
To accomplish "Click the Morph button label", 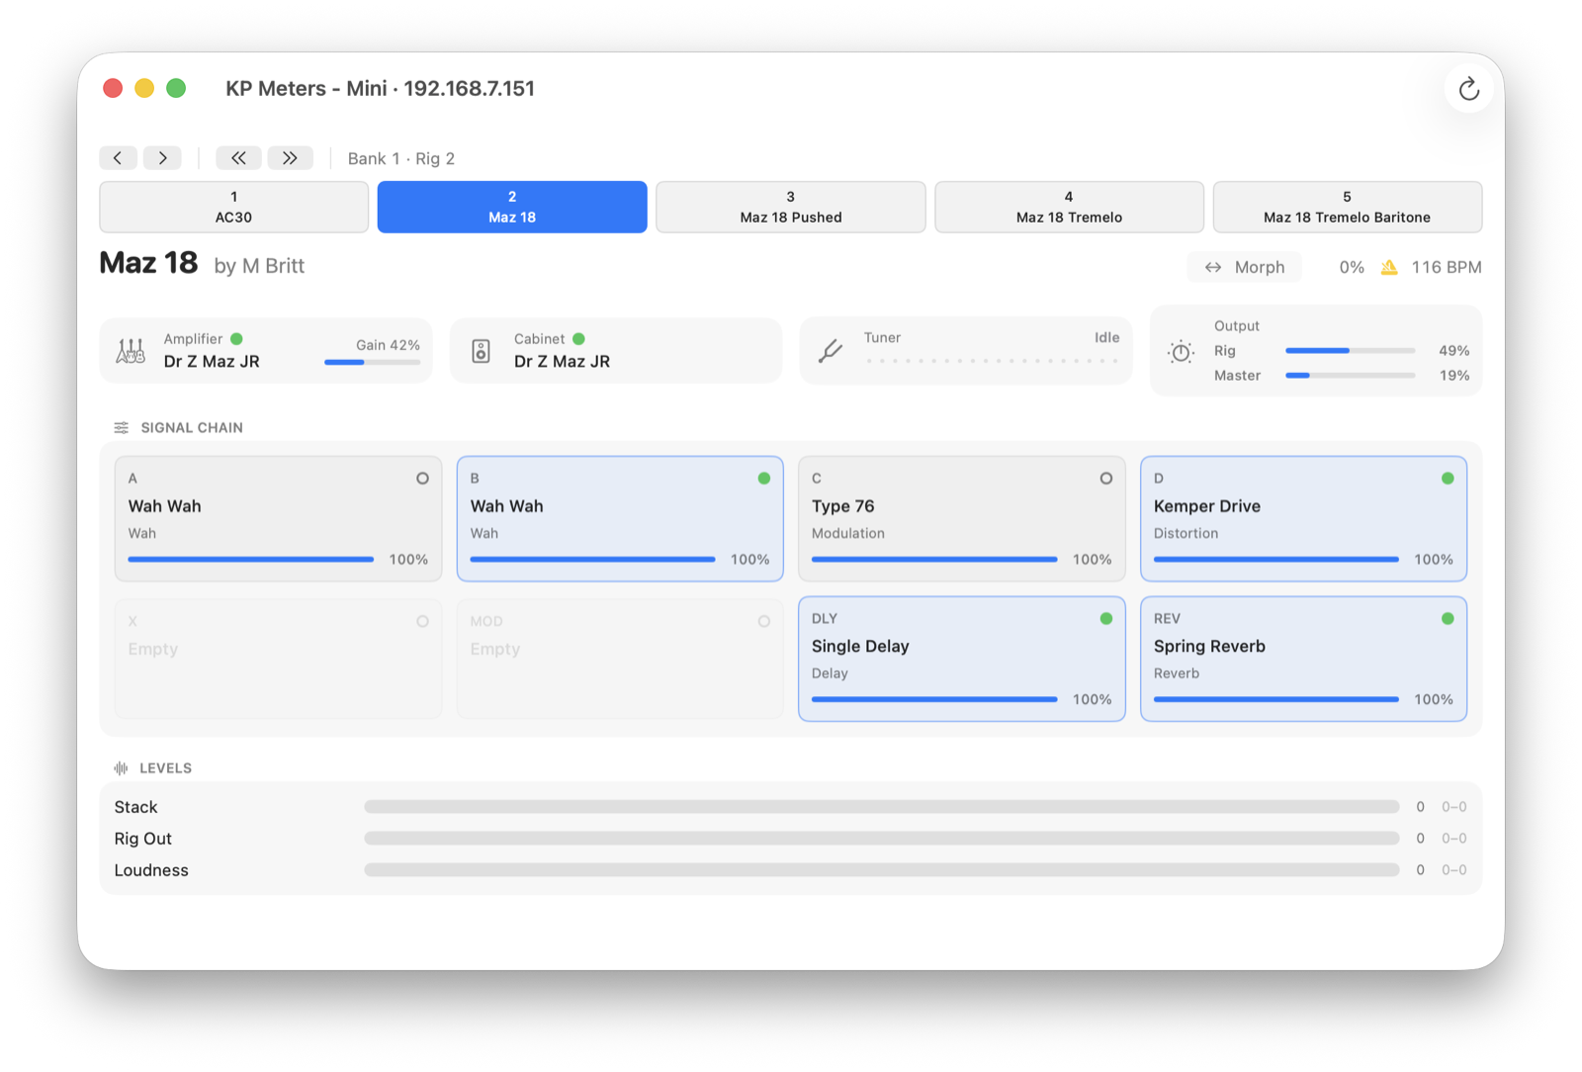I will pyautogui.click(x=1260, y=267).
